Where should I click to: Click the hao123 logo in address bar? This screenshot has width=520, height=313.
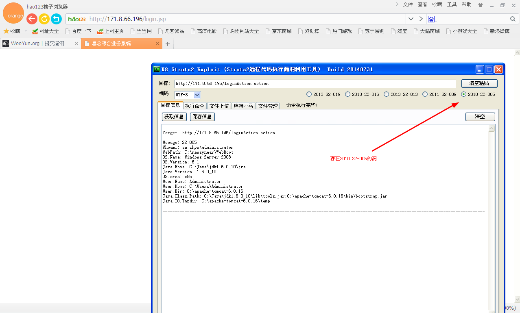coord(77,19)
